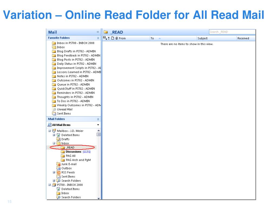Select Notes in PST02 - ADMIN
The width and height of the screenshot is (277, 208).
click(70, 76)
